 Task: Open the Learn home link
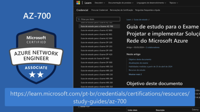[x=88, y=3]
